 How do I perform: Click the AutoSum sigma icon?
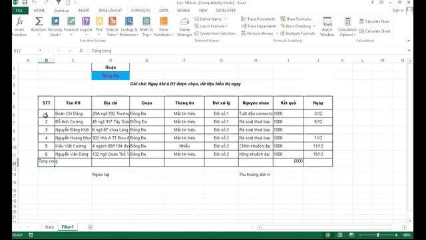tap(39, 21)
